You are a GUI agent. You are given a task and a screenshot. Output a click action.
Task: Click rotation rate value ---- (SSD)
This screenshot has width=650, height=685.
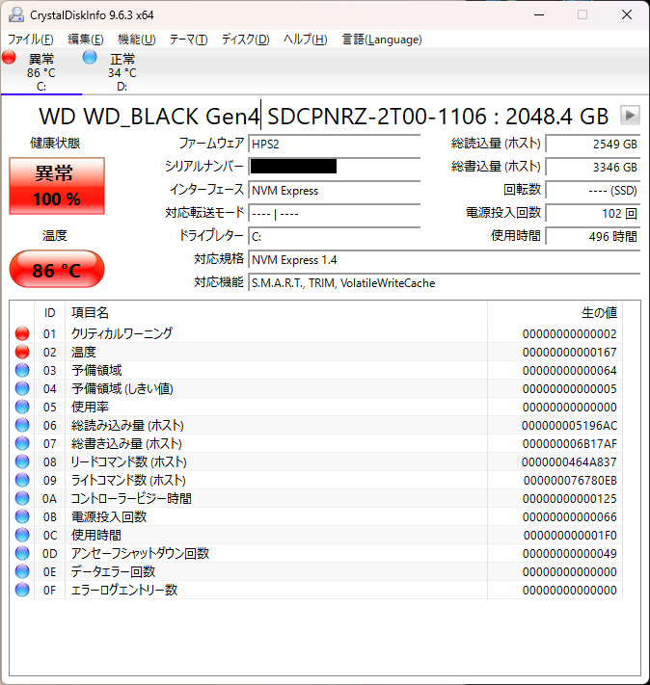tap(593, 191)
